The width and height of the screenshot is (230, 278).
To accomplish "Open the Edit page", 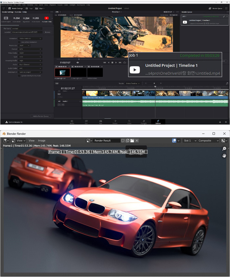I will pyautogui.click(x=101, y=122).
